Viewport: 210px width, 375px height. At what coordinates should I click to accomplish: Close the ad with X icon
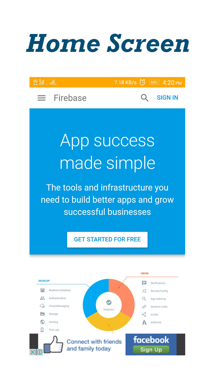pos(33,352)
